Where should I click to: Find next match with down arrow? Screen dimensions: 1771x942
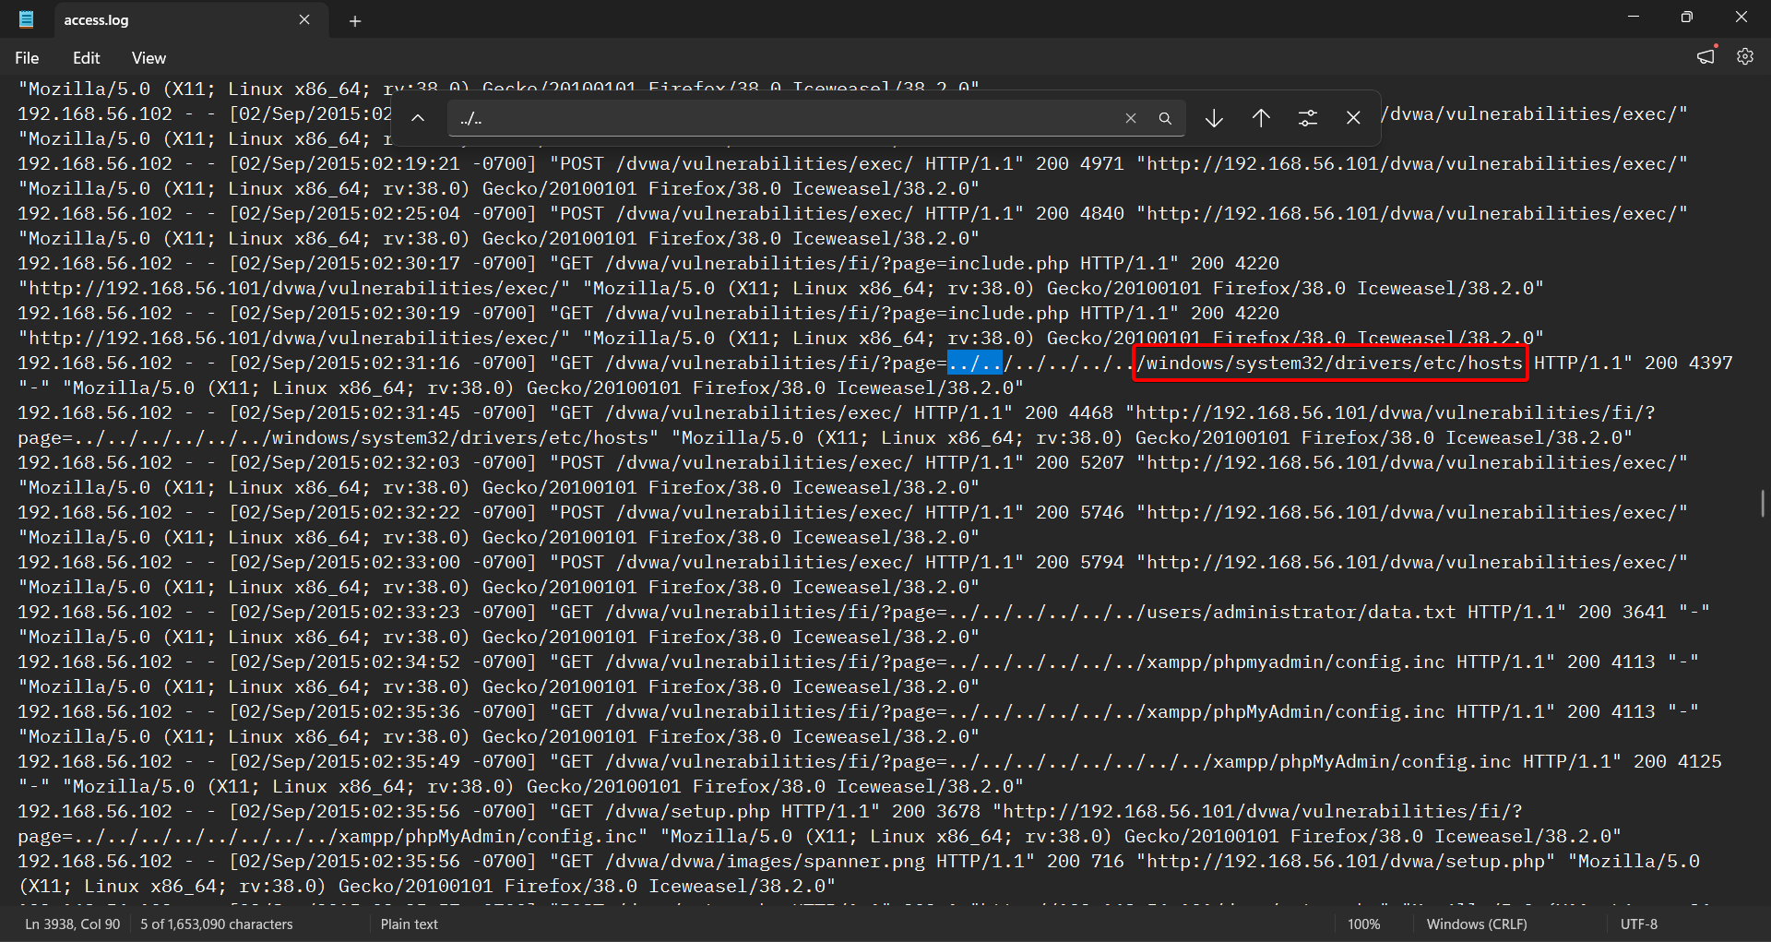tap(1214, 118)
